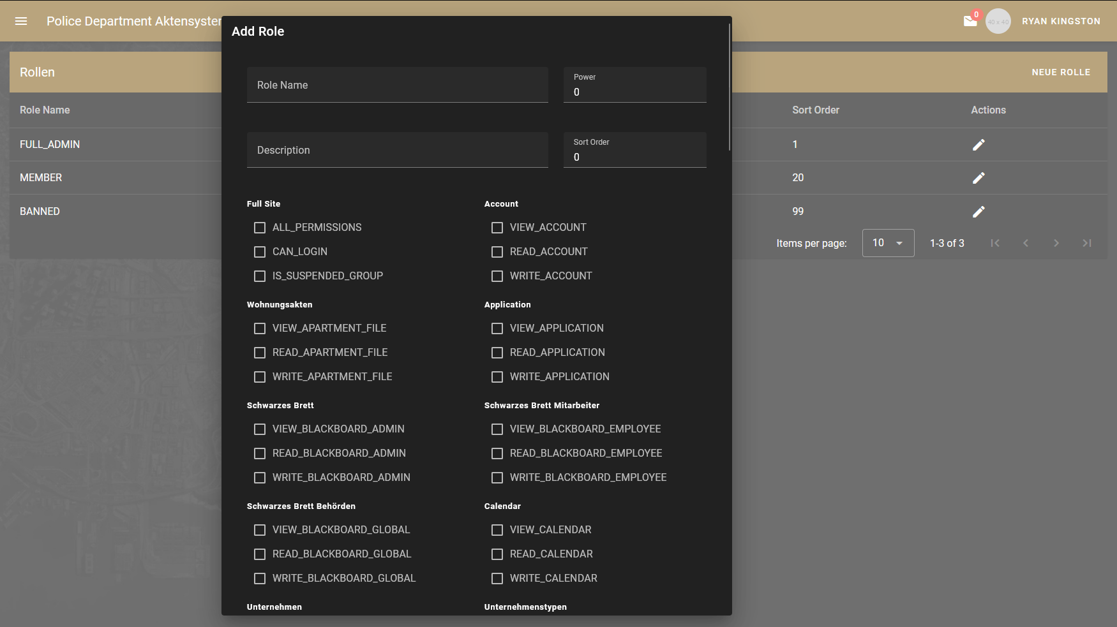This screenshot has width=1117, height=627.
Task: Enable READ_BLACKBOARD_ADMIN checkbox
Action: [x=260, y=454]
